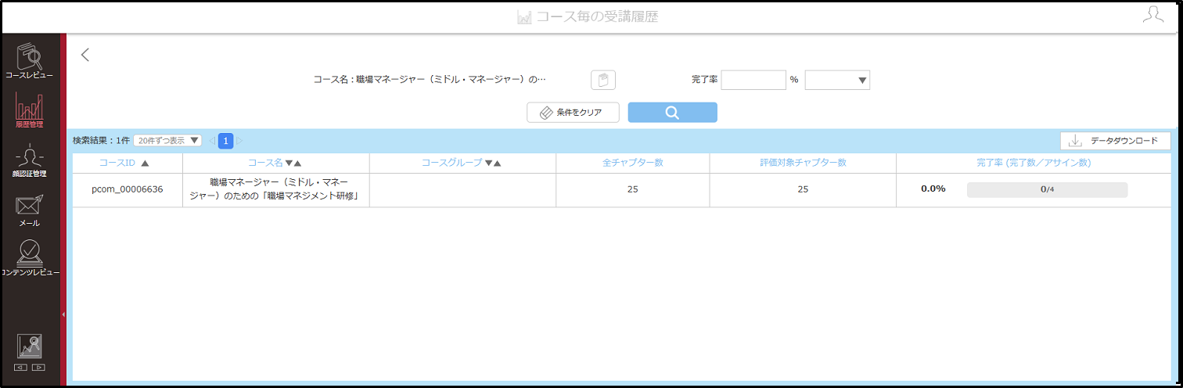The width and height of the screenshot is (1183, 388).
Task: Click the 職場マネージャー course name cell
Action: (x=275, y=190)
